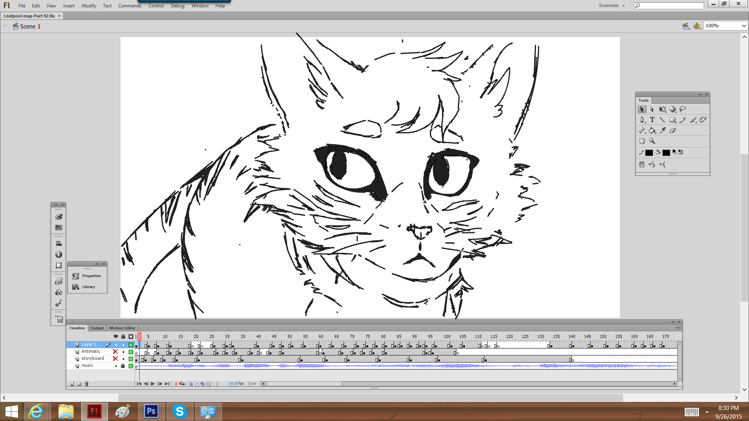Open the Code Snippets panel icon

coord(59,281)
